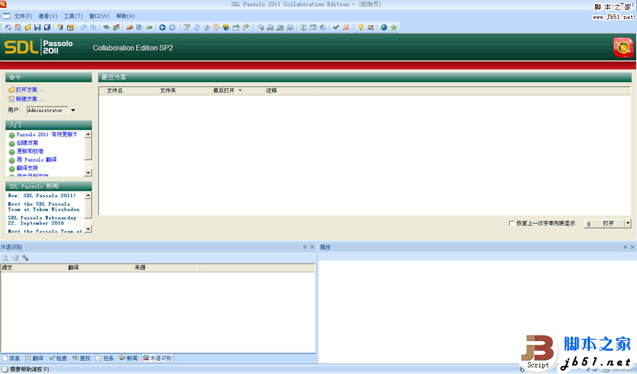This screenshot has width=637, height=374.
Task: Click the wrench settings icon in terminology panel
Action: point(25,258)
